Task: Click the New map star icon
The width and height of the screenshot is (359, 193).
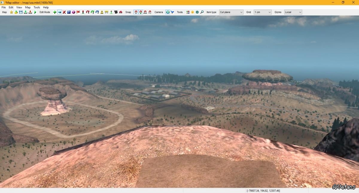Action: click(11, 12)
